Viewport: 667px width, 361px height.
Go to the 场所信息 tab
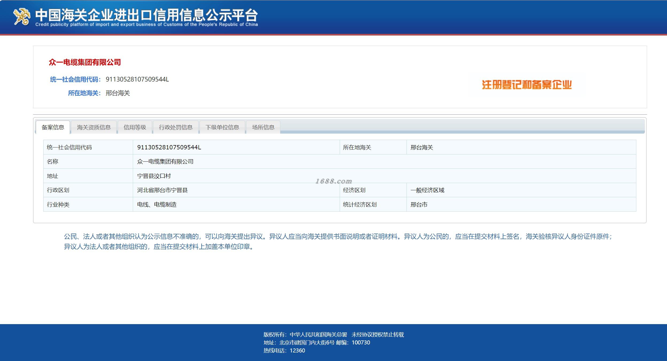pyautogui.click(x=263, y=127)
